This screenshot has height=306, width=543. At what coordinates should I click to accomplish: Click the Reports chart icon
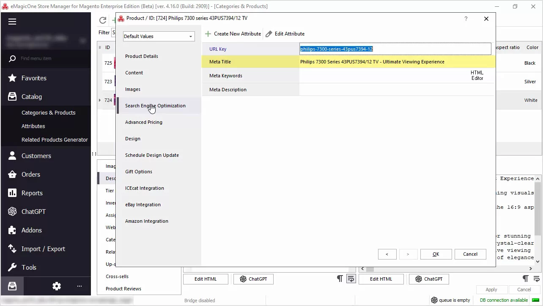12,193
